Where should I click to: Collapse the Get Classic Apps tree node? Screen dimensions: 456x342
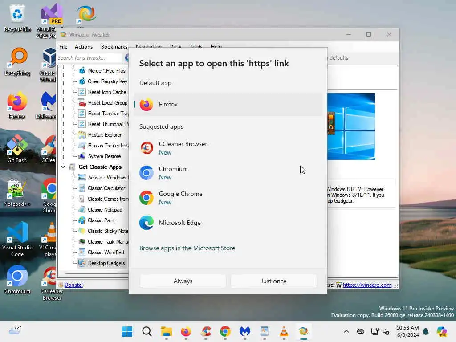click(63, 167)
